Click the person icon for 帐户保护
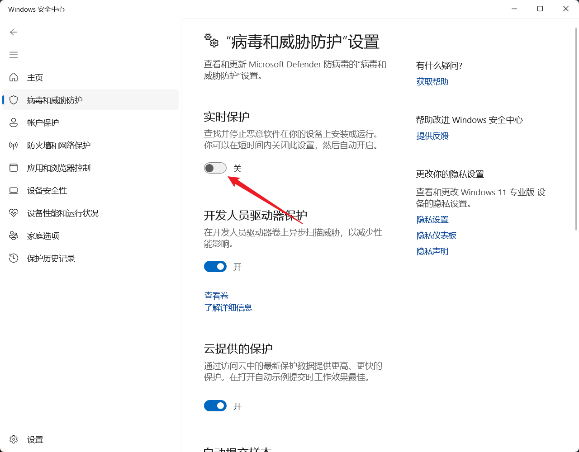Viewport: 579px width, 452px height. point(14,122)
